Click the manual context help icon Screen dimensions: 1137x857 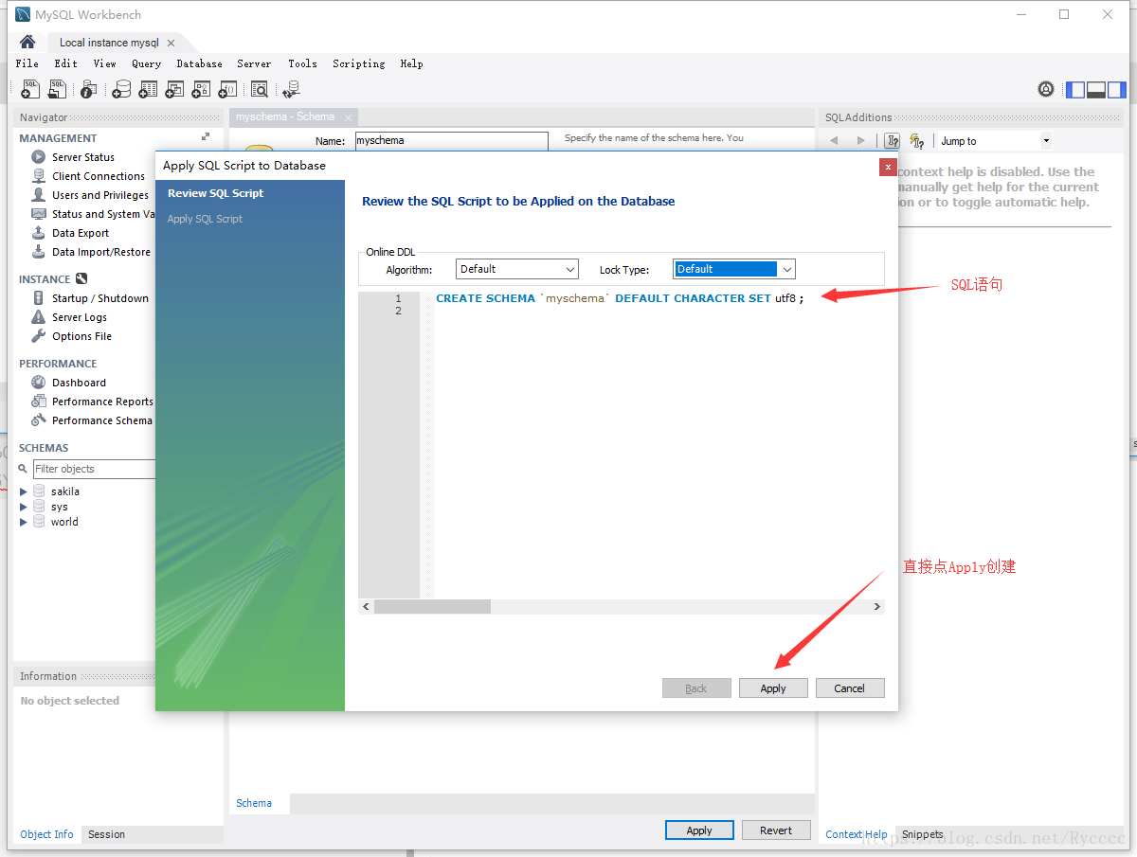[916, 140]
